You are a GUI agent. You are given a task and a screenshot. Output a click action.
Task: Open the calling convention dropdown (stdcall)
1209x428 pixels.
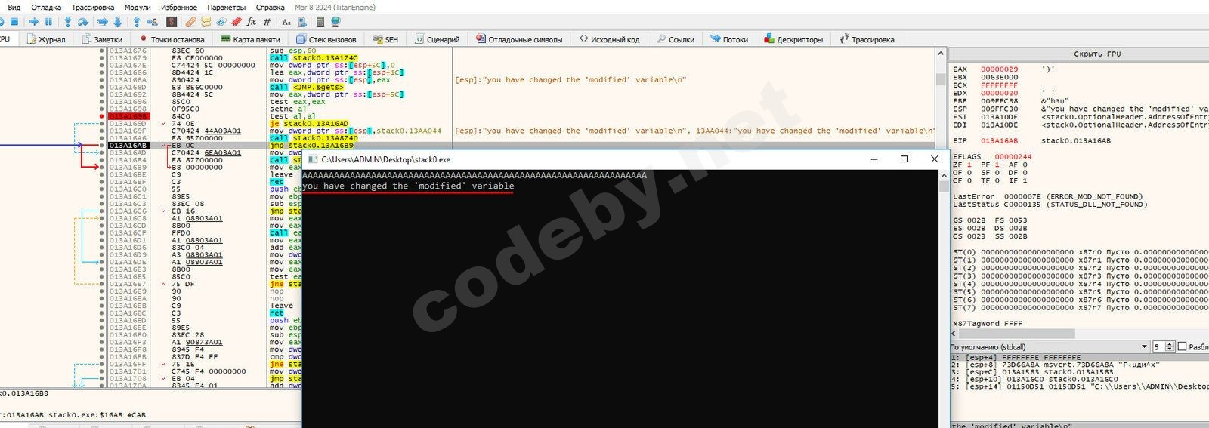1050,346
